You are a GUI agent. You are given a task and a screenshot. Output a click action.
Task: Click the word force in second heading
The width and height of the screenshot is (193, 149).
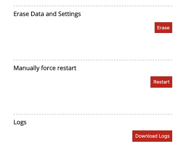[48, 68]
